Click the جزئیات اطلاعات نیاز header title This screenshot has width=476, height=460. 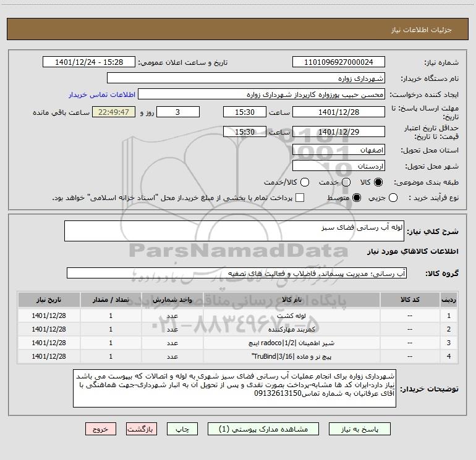pos(421,30)
